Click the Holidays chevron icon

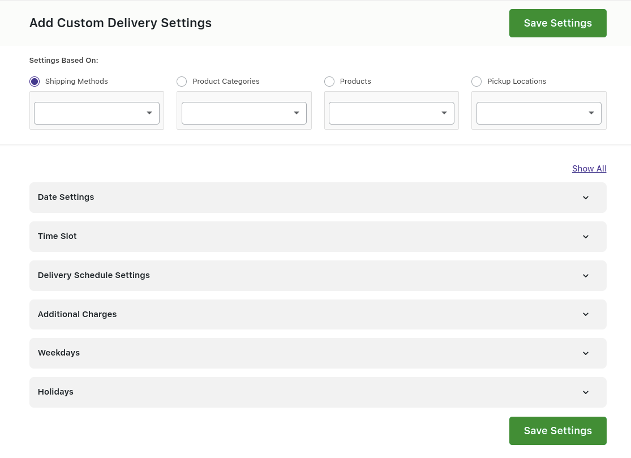(586, 392)
